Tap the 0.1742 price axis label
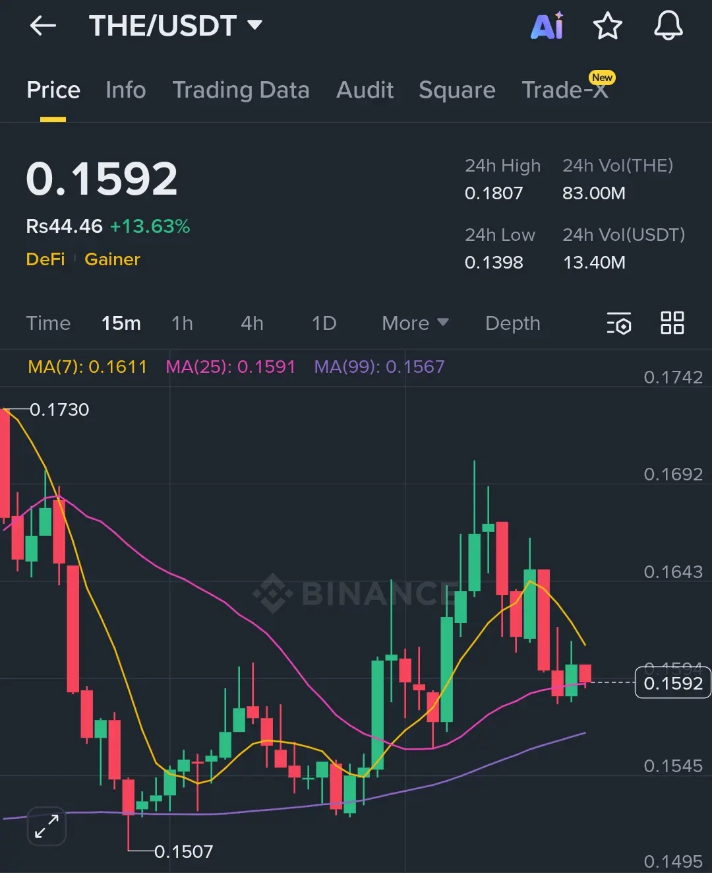The image size is (712, 873). coord(673,377)
